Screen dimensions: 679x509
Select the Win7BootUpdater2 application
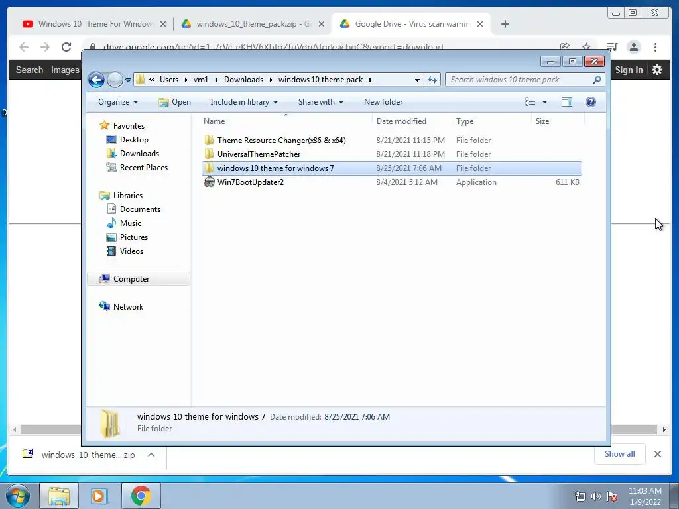click(391, 182)
